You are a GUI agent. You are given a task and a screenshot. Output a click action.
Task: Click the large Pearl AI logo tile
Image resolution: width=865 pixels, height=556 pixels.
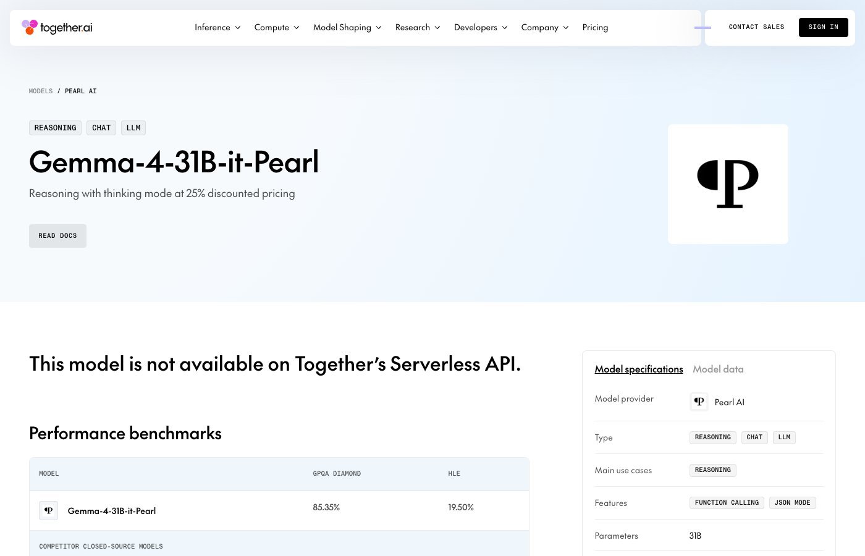coord(728,184)
